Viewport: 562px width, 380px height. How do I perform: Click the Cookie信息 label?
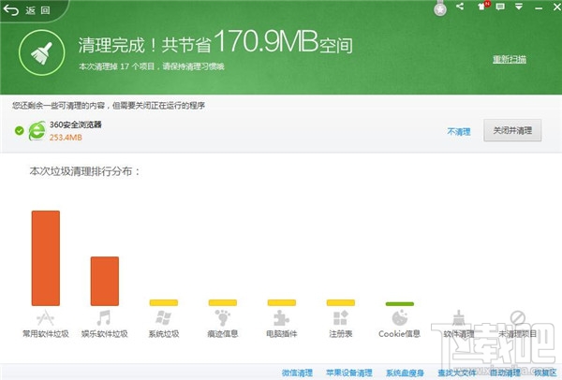point(399,334)
